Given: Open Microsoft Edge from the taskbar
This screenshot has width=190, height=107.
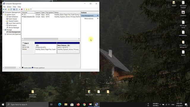Looking at the screenshot, I should (x=60, y=104).
